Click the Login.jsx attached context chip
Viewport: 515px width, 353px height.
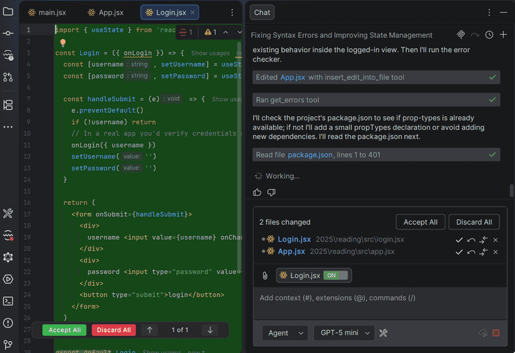pos(314,276)
